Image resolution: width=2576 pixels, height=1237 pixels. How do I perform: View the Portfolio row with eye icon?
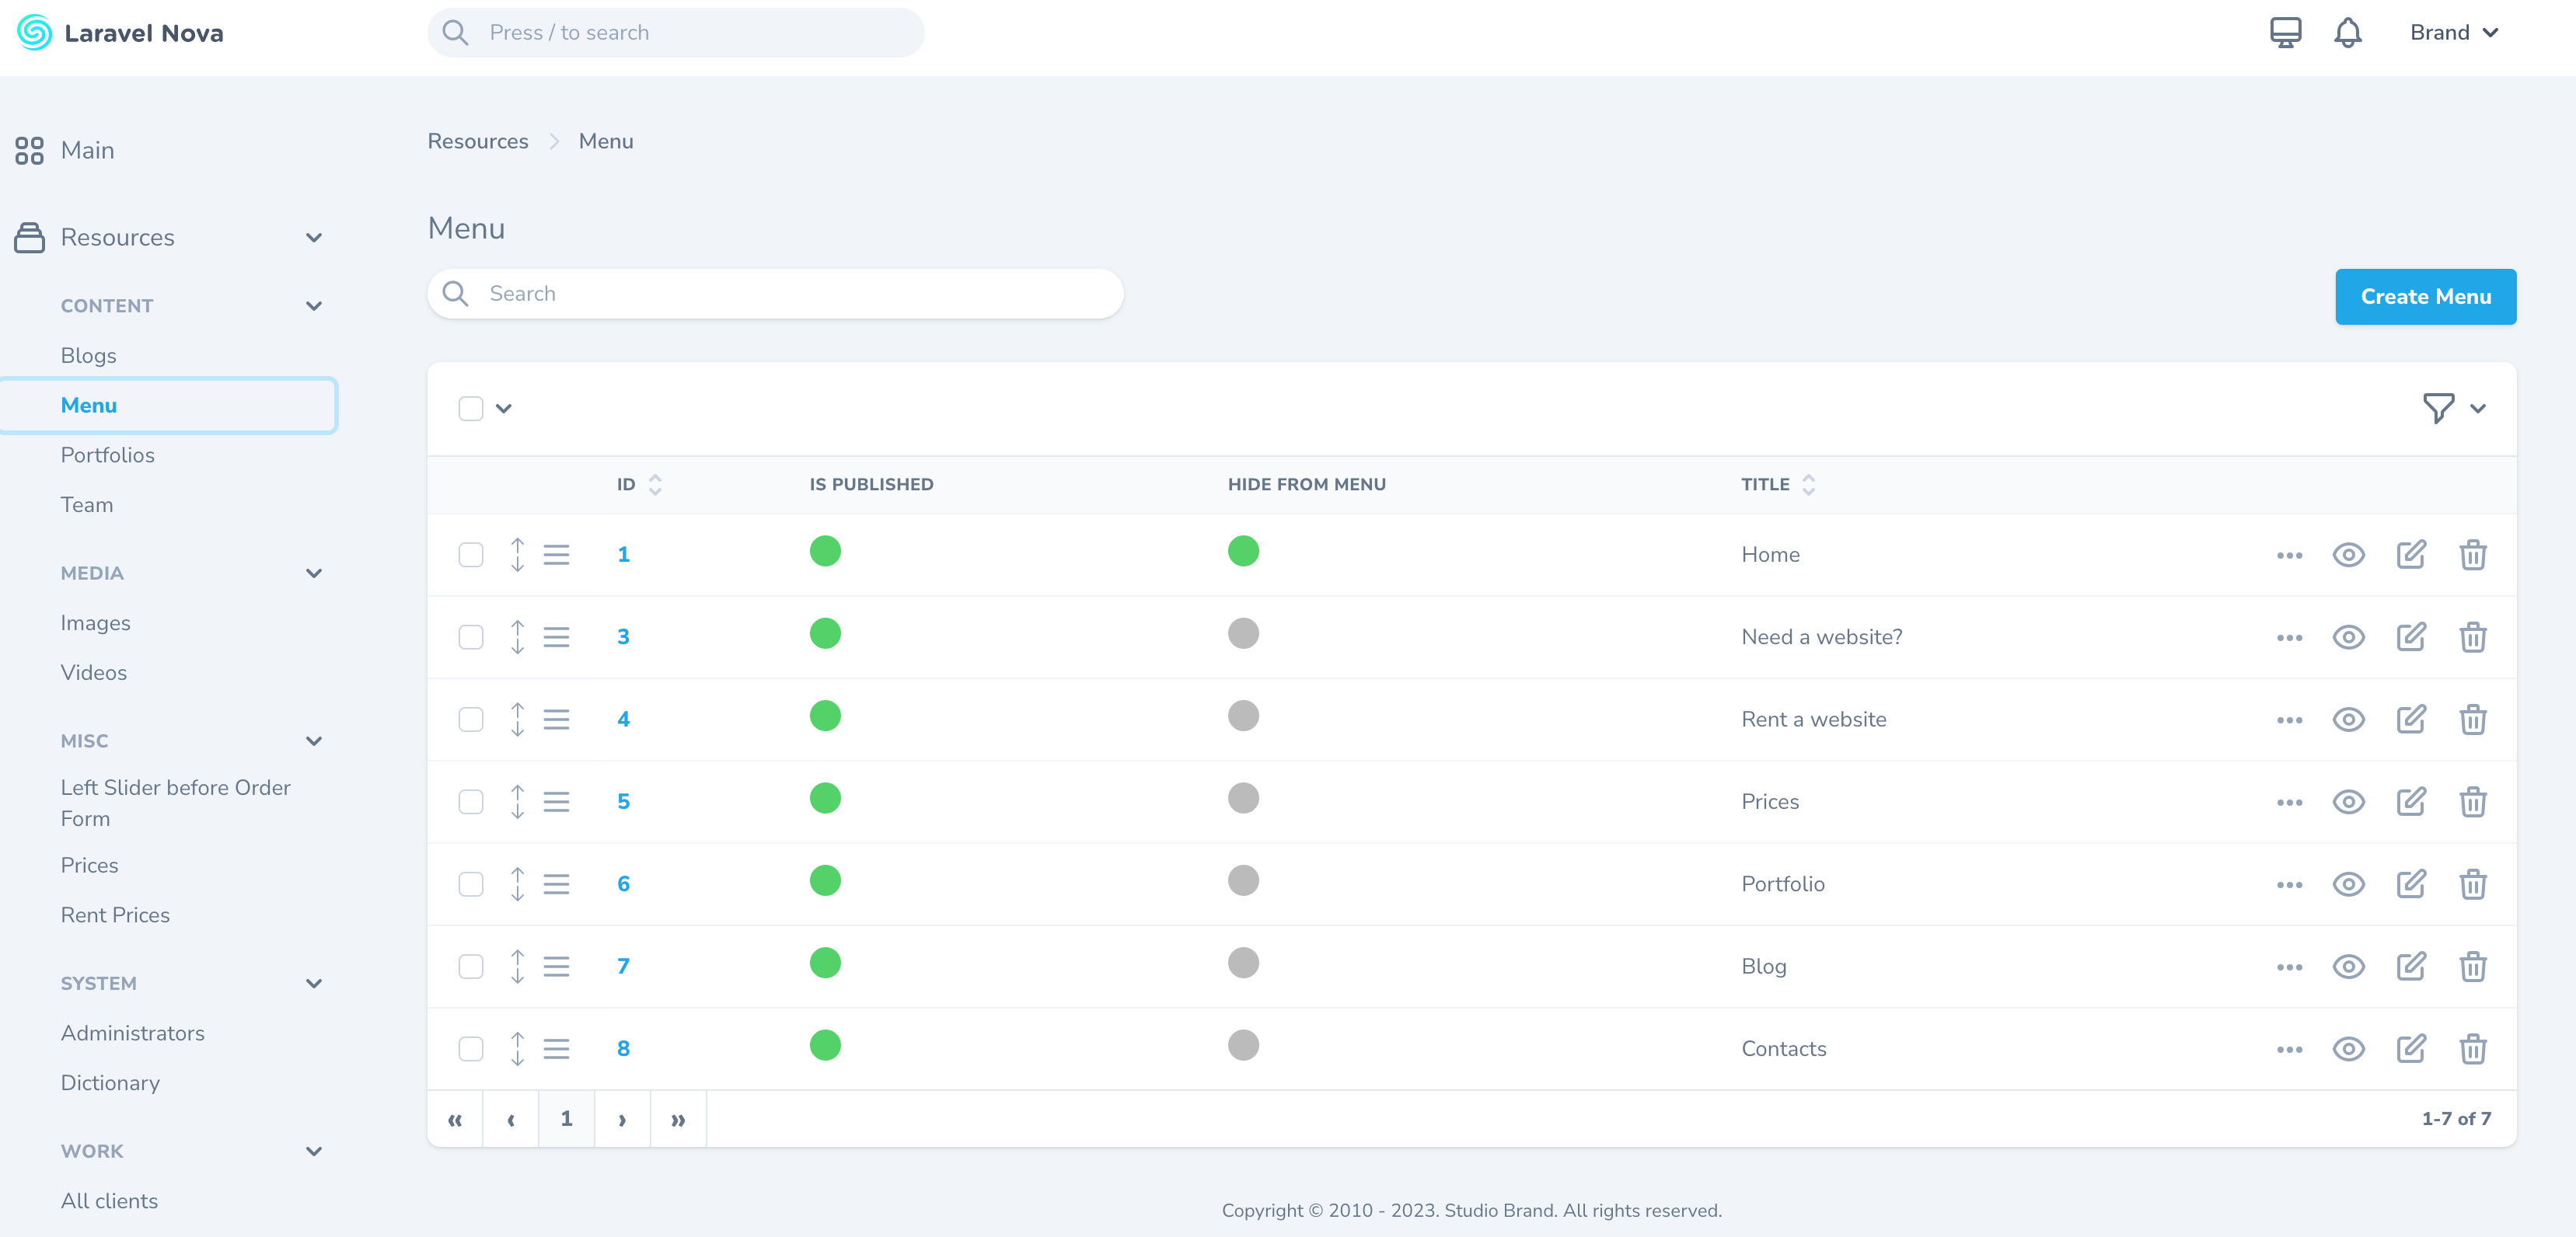2348,884
